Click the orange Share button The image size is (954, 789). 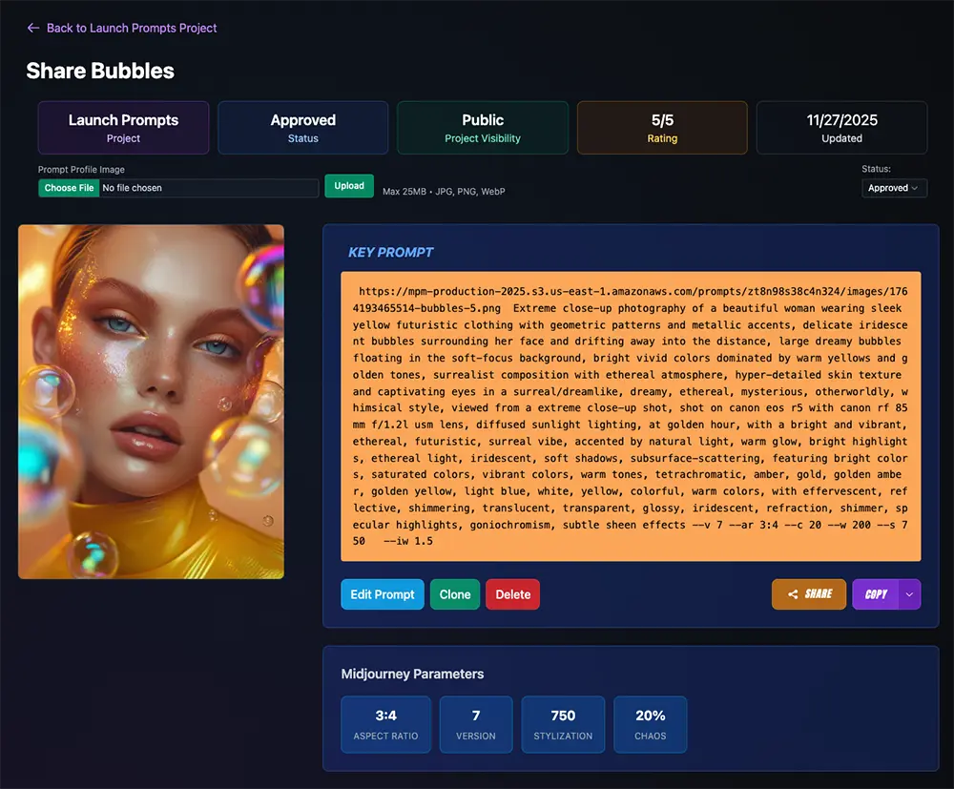[x=808, y=594]
